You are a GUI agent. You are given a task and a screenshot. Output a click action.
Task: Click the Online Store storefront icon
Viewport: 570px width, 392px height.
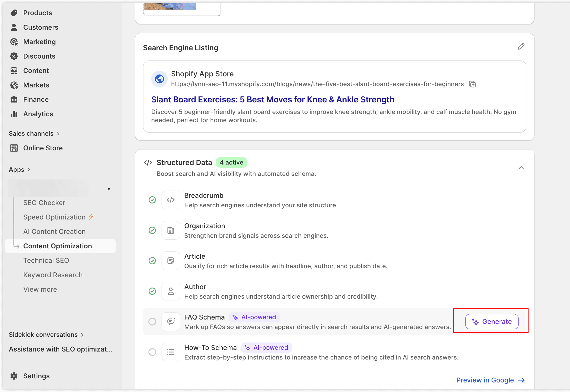(14, 148)
